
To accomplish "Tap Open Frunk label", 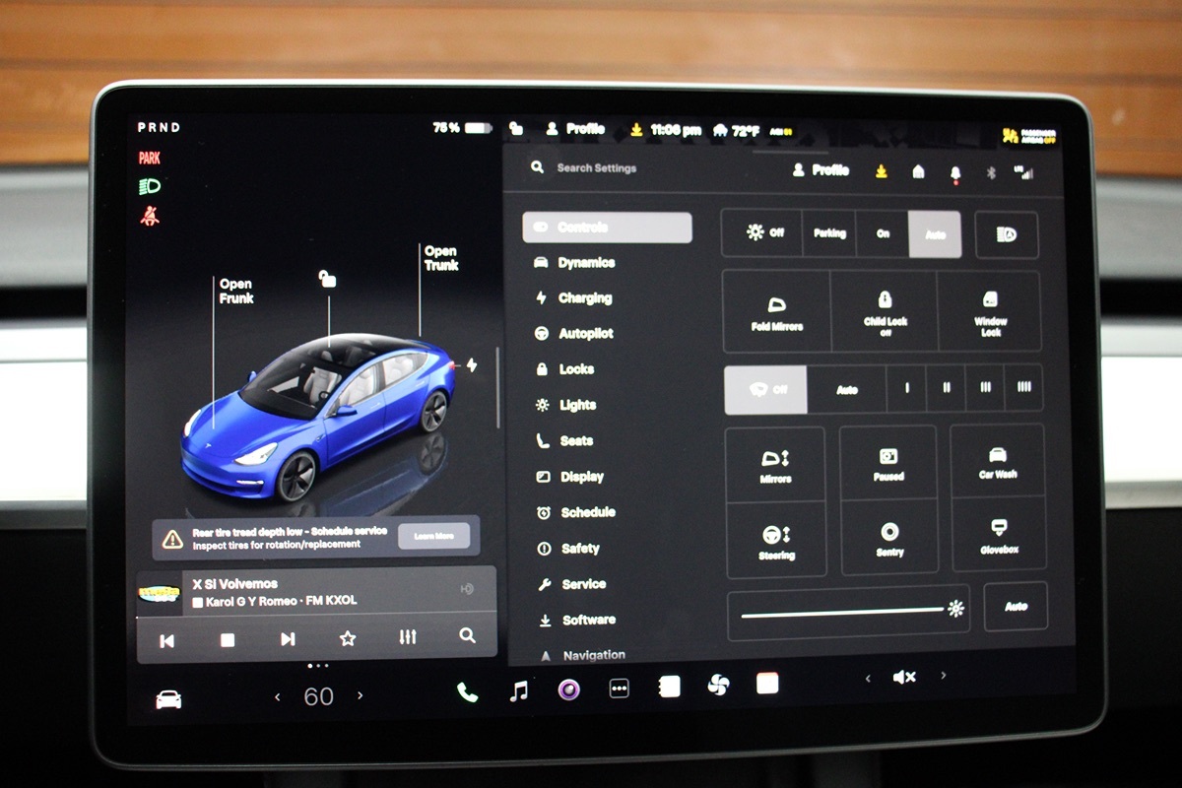I will tap(236, 292).
